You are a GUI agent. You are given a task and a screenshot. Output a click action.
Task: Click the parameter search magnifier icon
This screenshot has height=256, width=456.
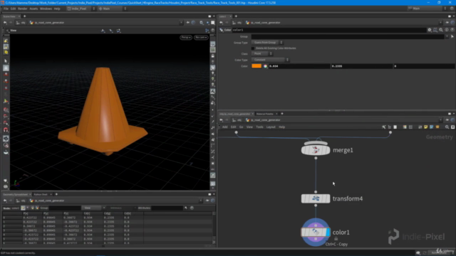(441, 30)
